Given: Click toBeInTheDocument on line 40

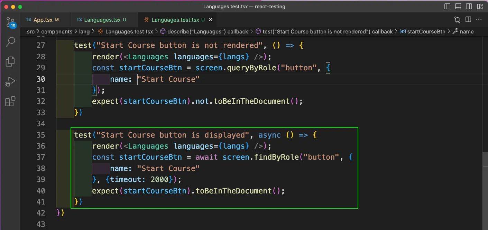Looking at the screenshot, I should pyautogui.click(x=234, y=191).
